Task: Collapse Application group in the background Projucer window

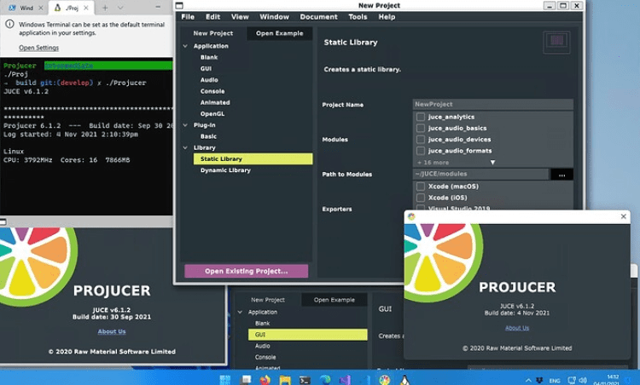Action: (240, 312)
